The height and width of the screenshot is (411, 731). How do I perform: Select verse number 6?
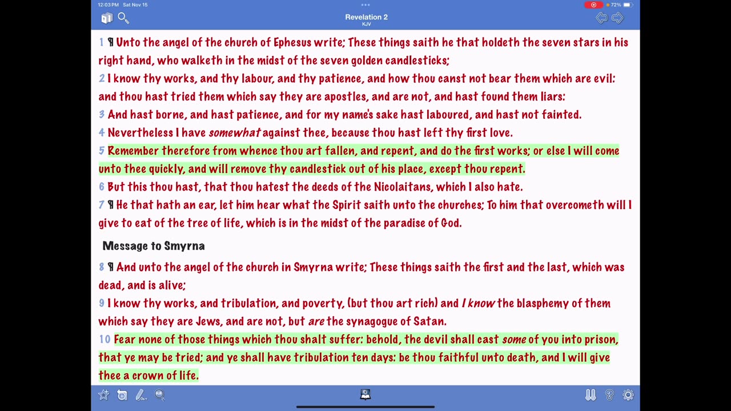pyautogui.click(x=102, y=187)
